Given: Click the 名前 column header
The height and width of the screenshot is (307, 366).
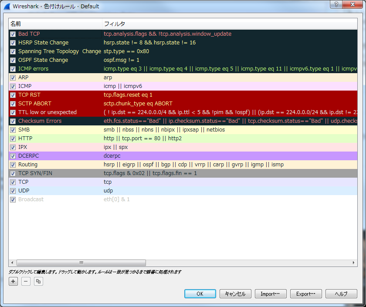Looking at the screenshot, I should [x=55, y=24].
